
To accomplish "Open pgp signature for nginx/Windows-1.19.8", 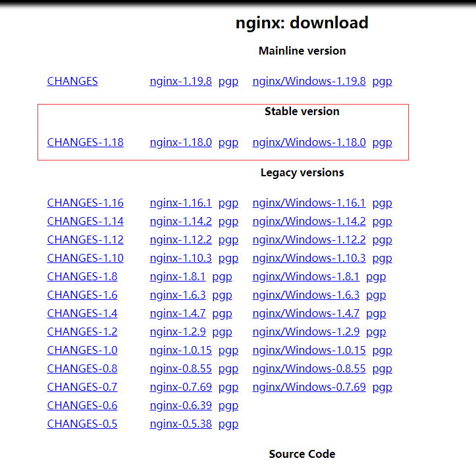I will [383, 82].
